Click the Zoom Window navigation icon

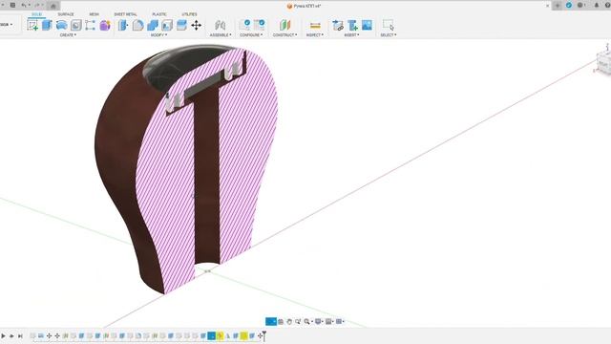tap(298, 321)
